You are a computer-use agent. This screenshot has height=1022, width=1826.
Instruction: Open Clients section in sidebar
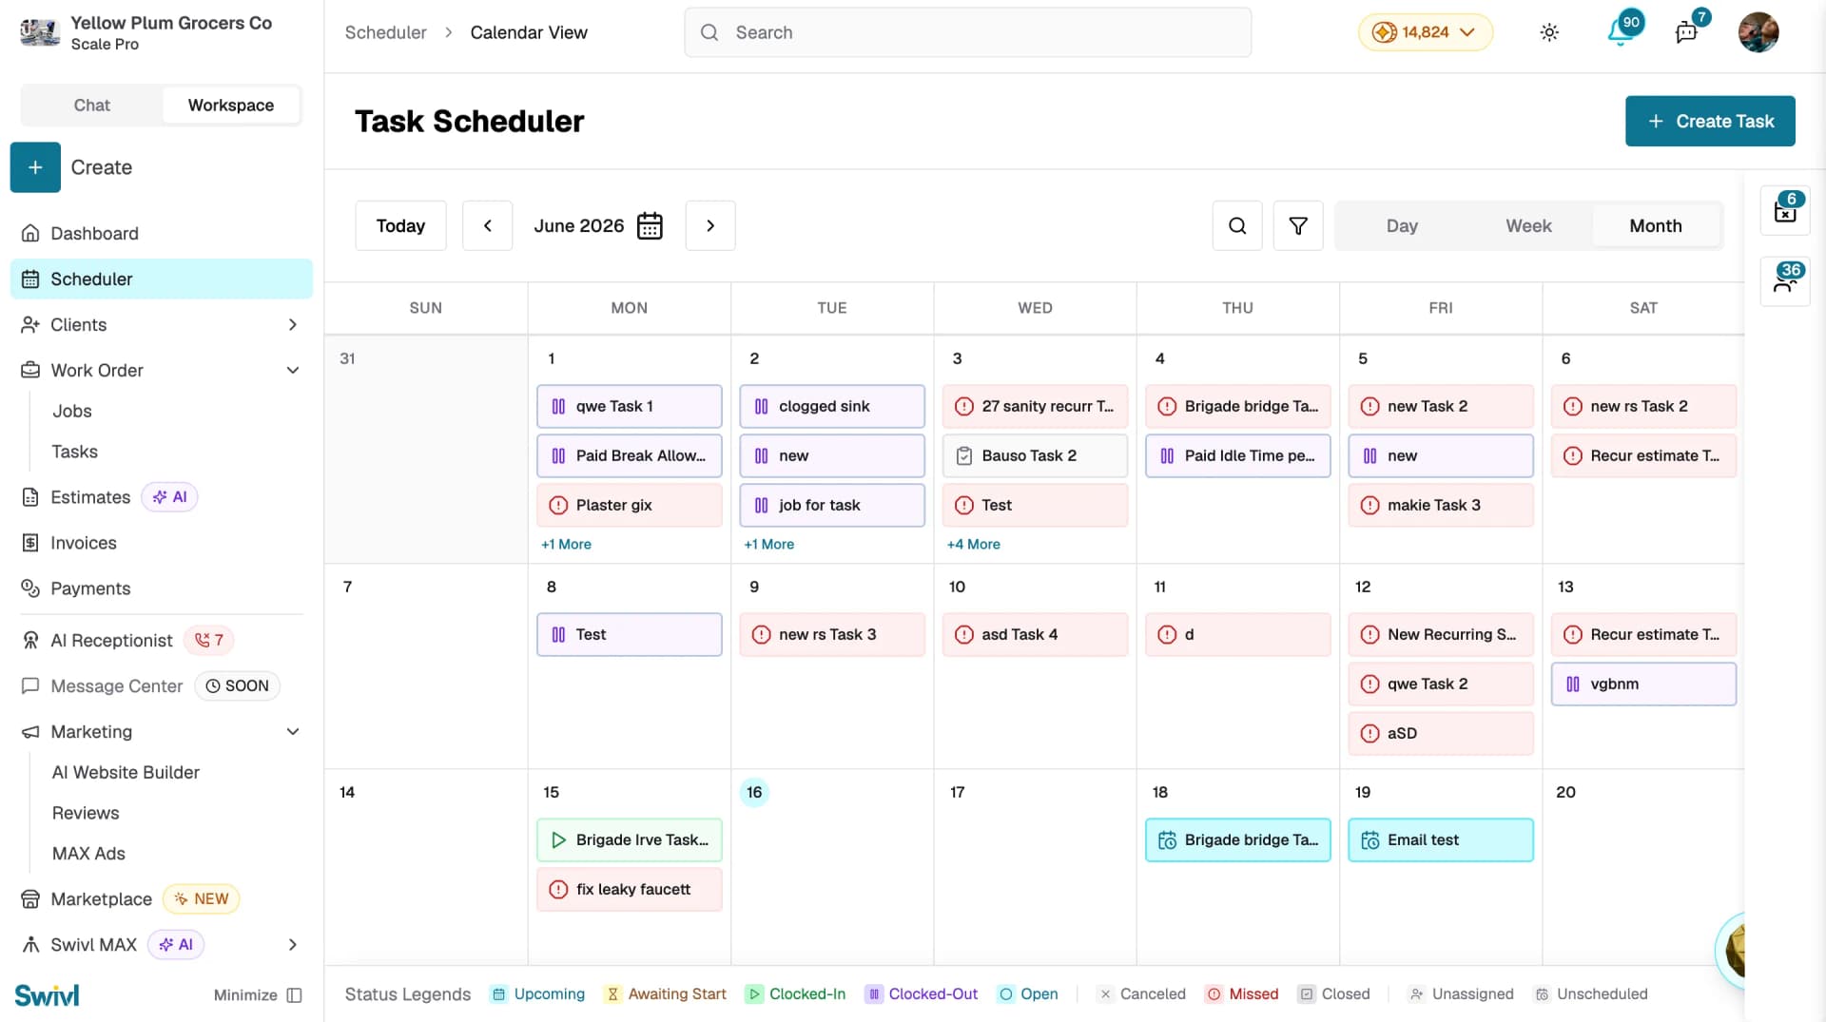[x=161, y=325]
